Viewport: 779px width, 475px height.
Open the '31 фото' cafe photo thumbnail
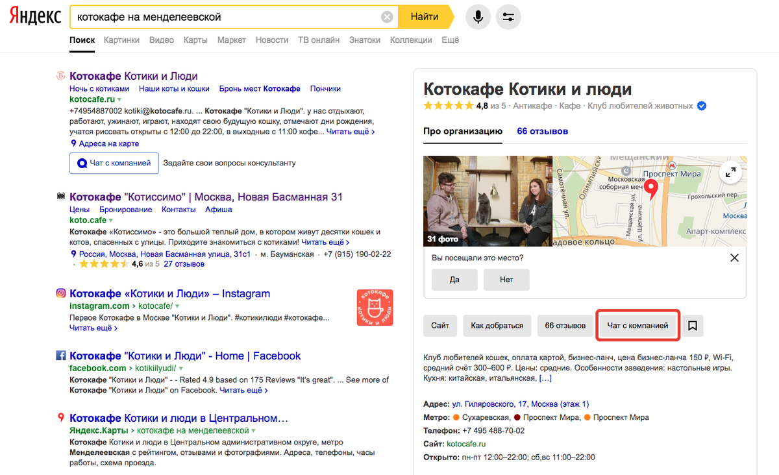point(488,201)
